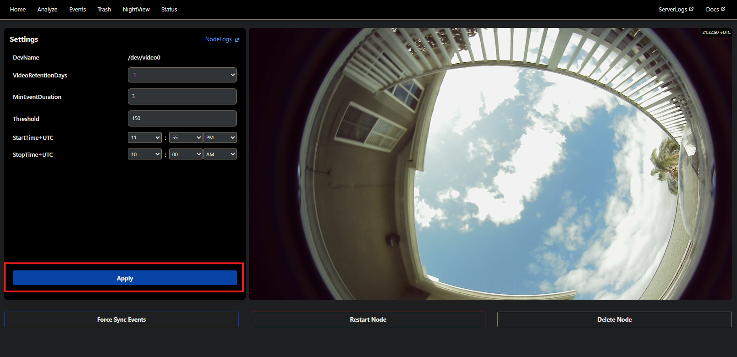
Task: Open the StopTime hour dropdown
Action: click(144, 154)
